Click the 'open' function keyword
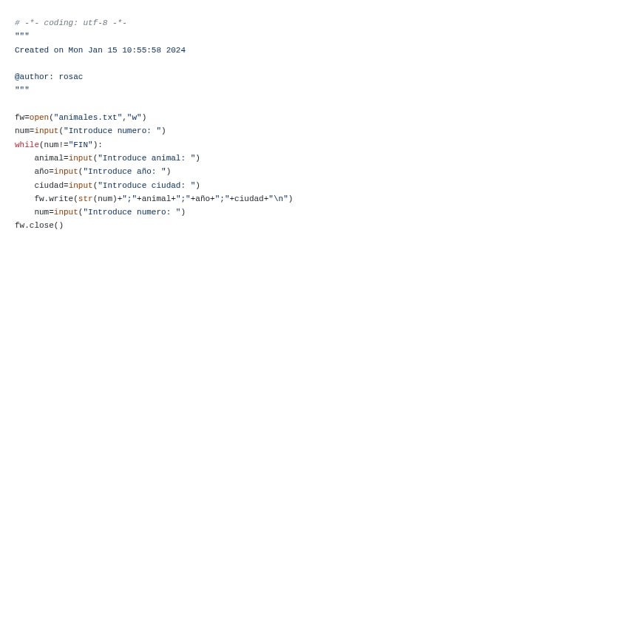This screenshot has width=627, height=627. [39, 118]
